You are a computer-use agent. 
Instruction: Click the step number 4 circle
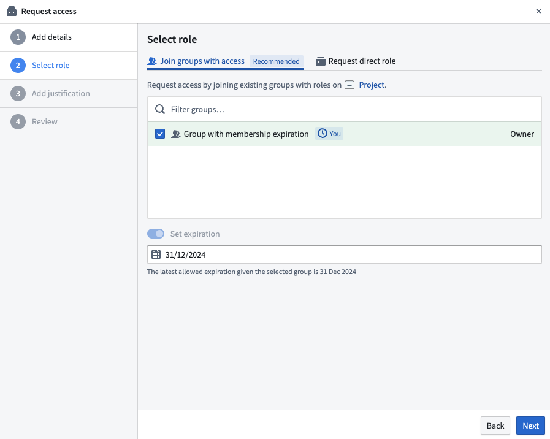[x=18, y=121]
